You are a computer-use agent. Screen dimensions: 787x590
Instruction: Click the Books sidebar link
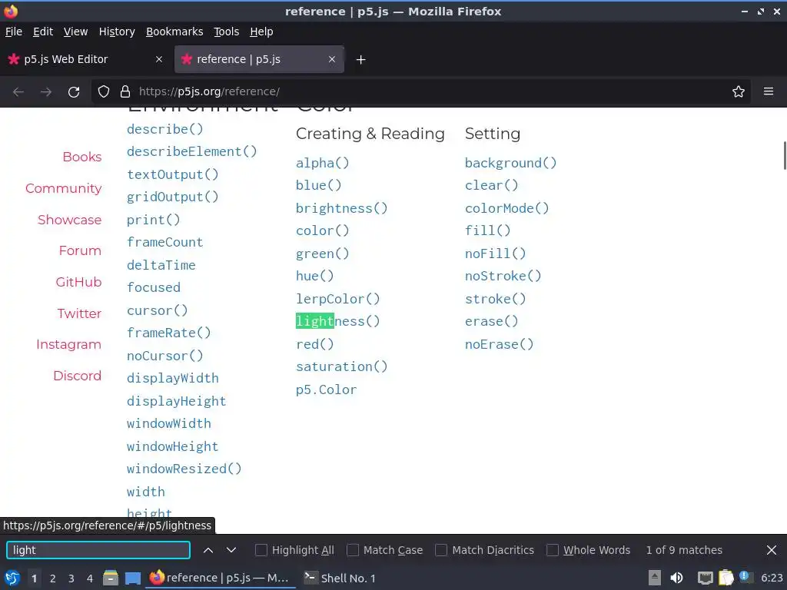click(x=82, y=157)
